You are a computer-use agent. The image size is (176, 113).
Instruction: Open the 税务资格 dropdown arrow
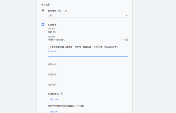pyautogui.click(x=123, y=40)
